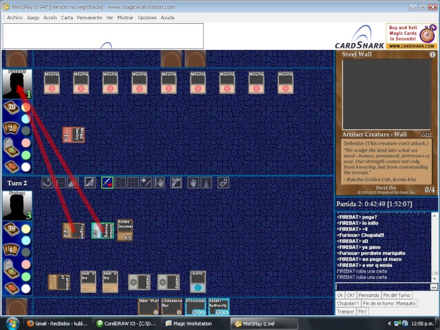Select the draw phase icon
This screenshot has height=330, width=440.
pos(73,183)
